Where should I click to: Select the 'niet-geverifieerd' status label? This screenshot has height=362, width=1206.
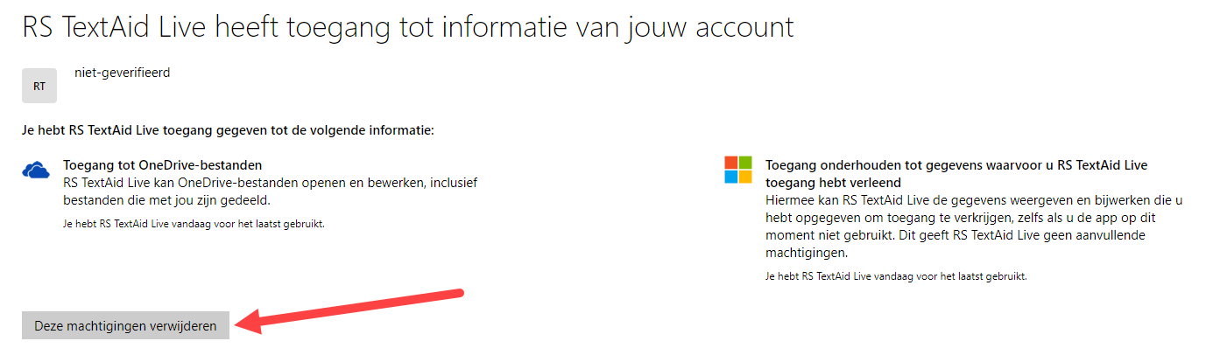[x=123, y=73]
